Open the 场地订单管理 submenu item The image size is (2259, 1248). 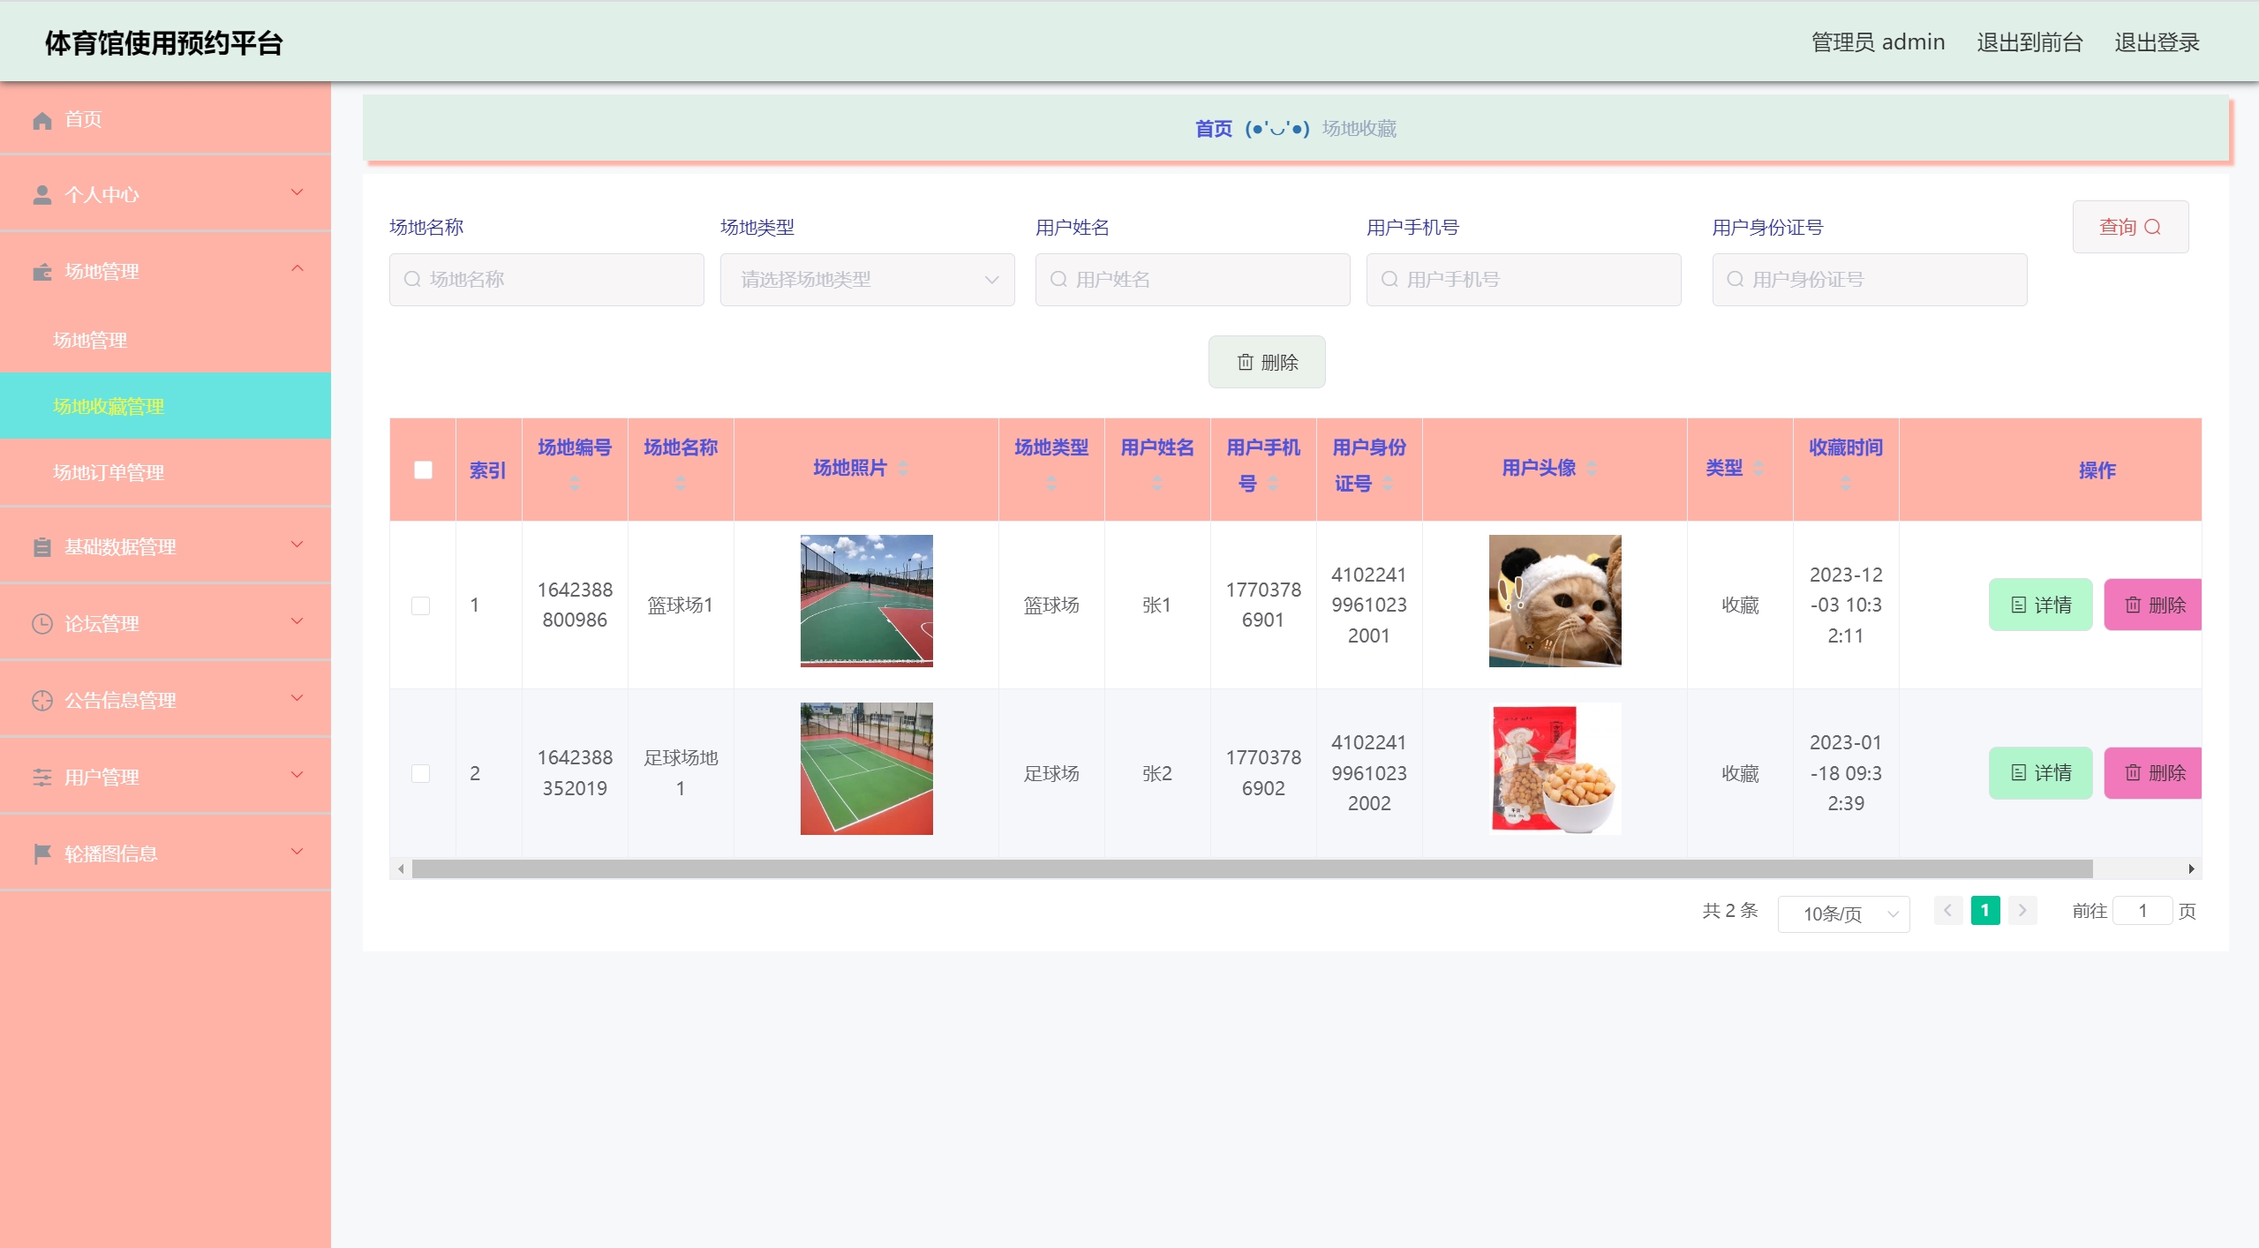click(109, 473)
